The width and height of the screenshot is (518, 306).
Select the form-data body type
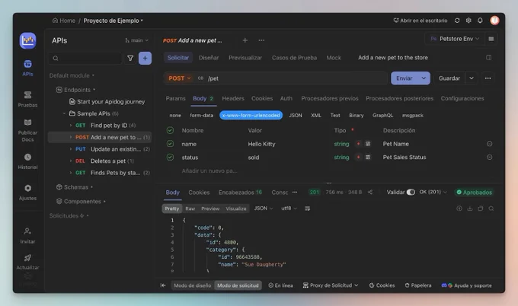pos(202,115)
